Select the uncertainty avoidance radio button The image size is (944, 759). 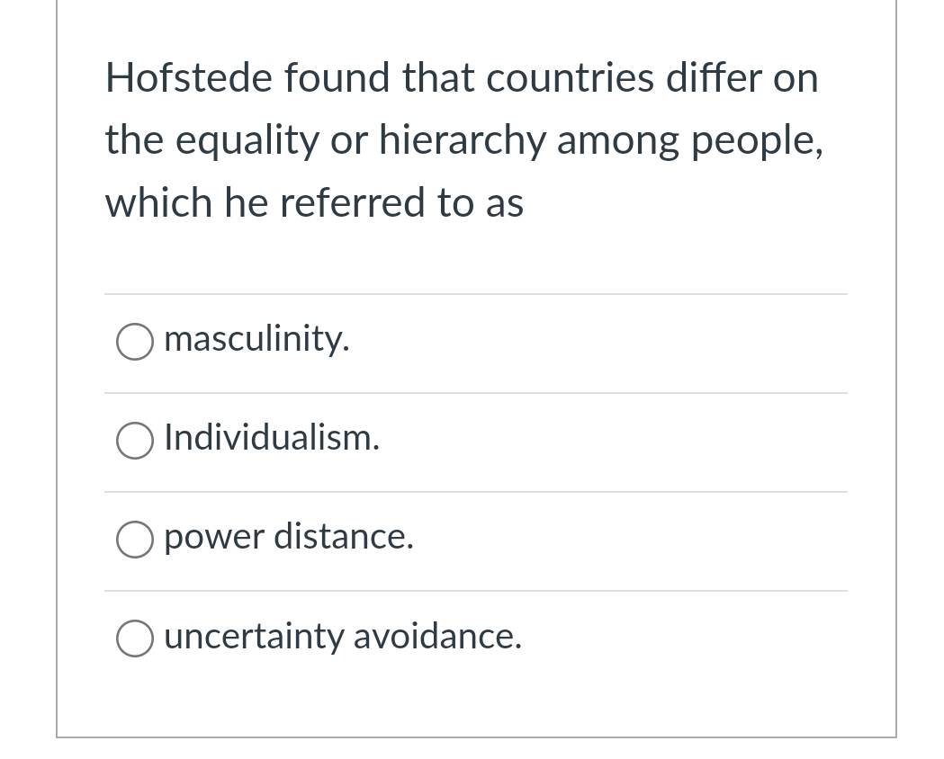pos(134,638)
